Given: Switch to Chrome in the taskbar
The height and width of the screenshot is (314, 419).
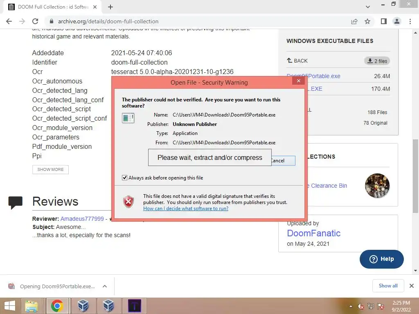Looking at the screenshot, I should click(57, 306).
